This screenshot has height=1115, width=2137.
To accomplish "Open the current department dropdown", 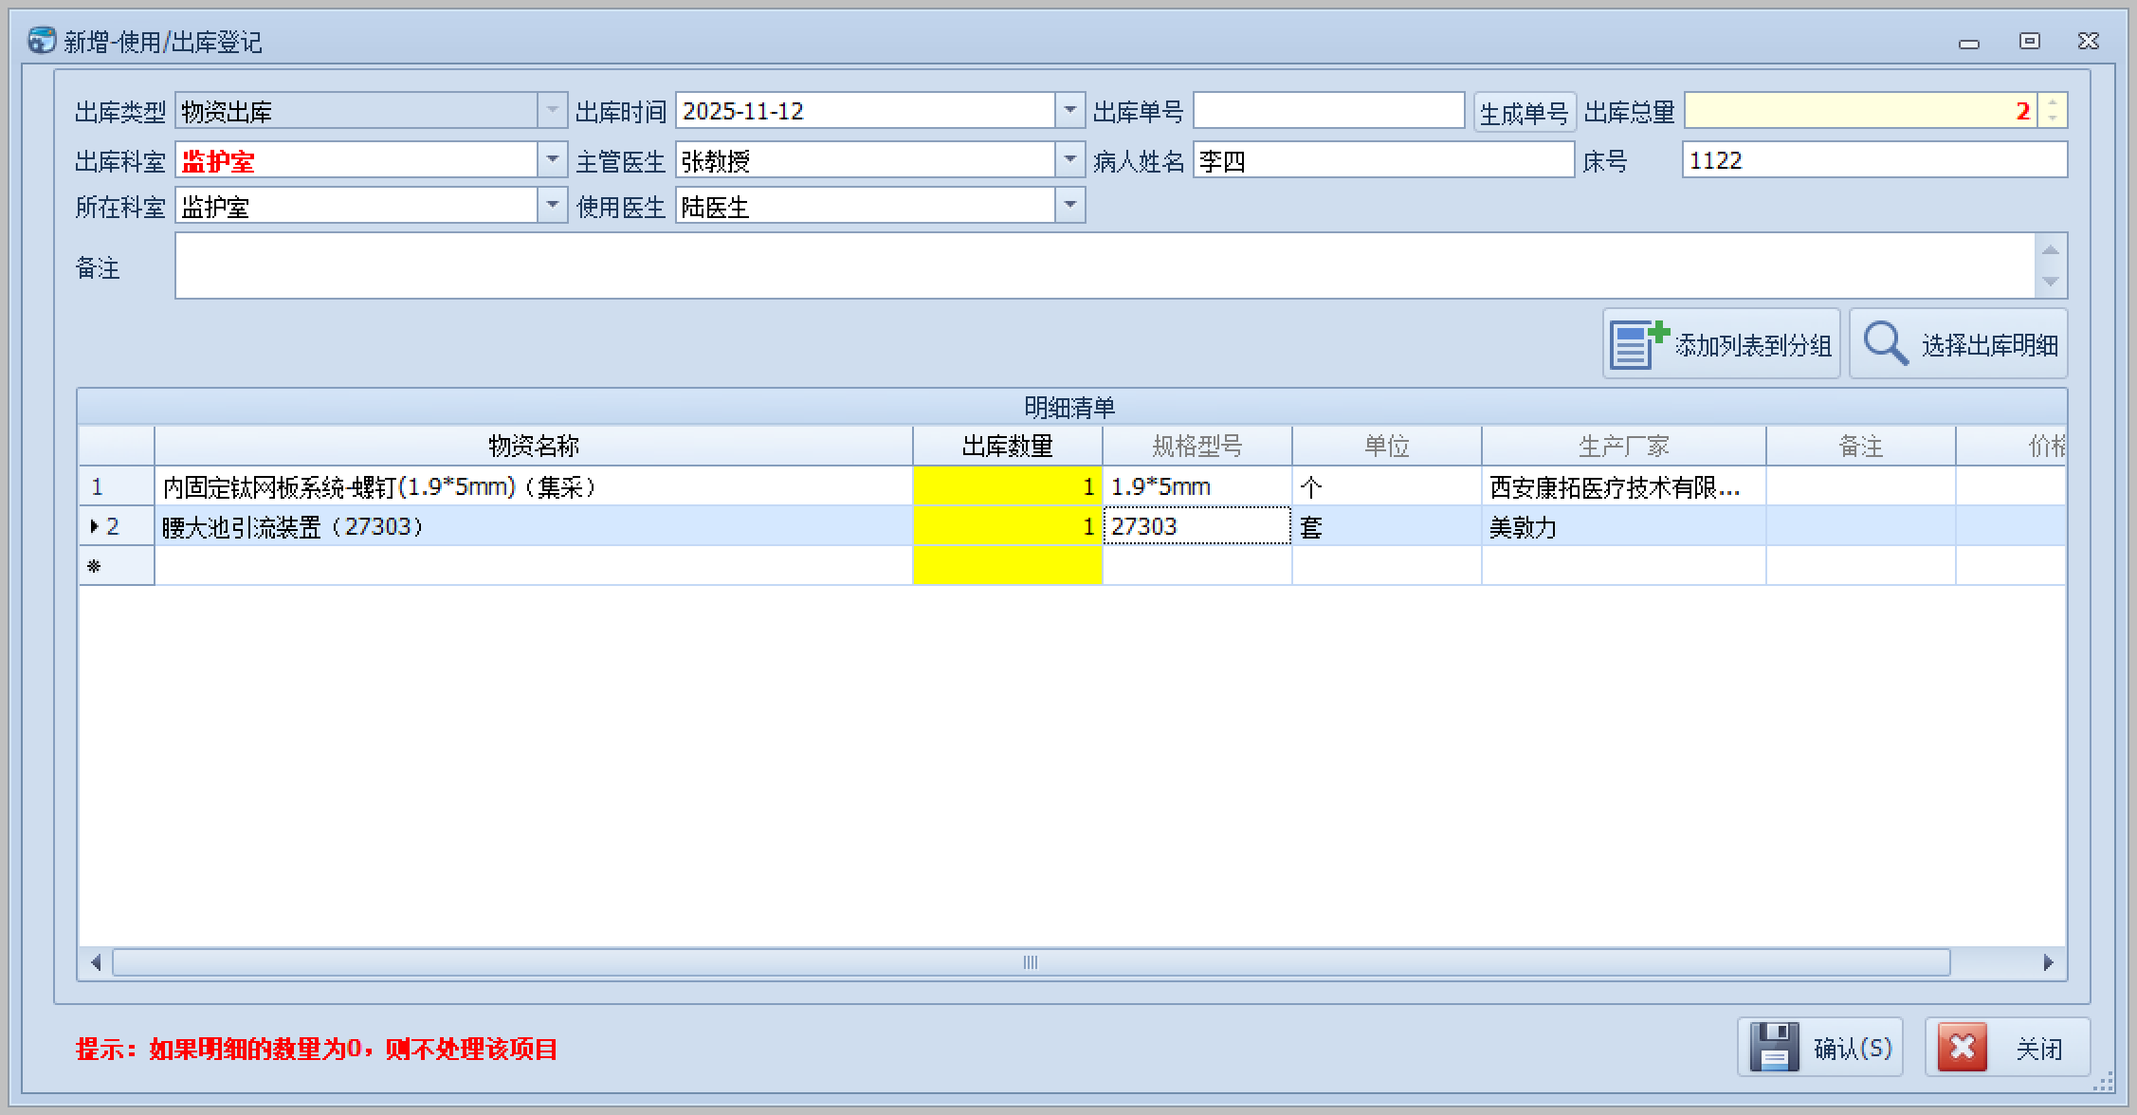I will (x=553, y=206).
